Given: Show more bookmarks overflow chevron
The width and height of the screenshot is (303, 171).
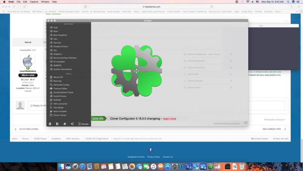Looking at the screenshot, I should [x=297, y=12].
